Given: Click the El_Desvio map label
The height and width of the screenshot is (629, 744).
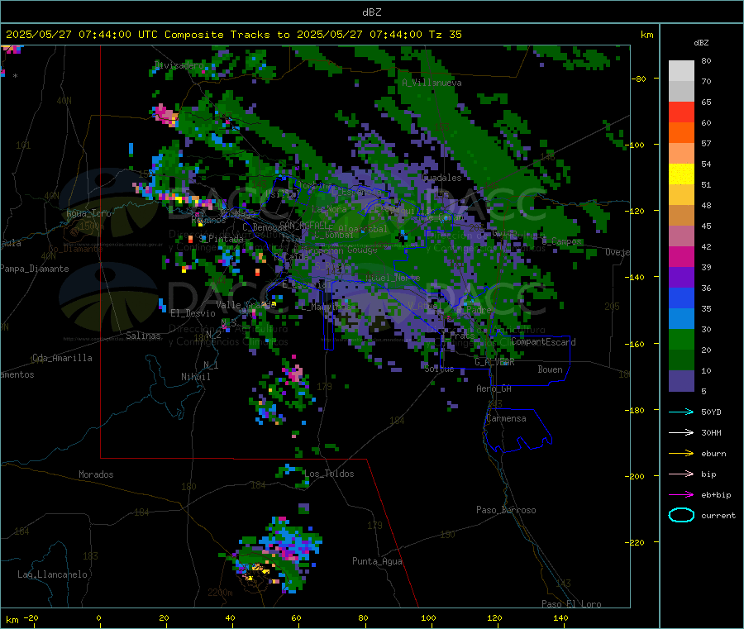Looking at the screenshot, I should (x=193, y=313).
